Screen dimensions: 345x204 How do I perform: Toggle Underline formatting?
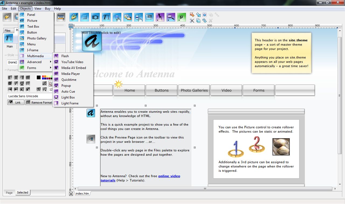(22, 83)
